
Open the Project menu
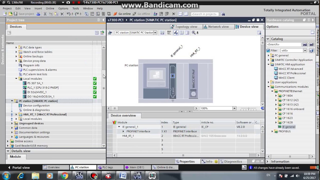(x=7, y=8)
